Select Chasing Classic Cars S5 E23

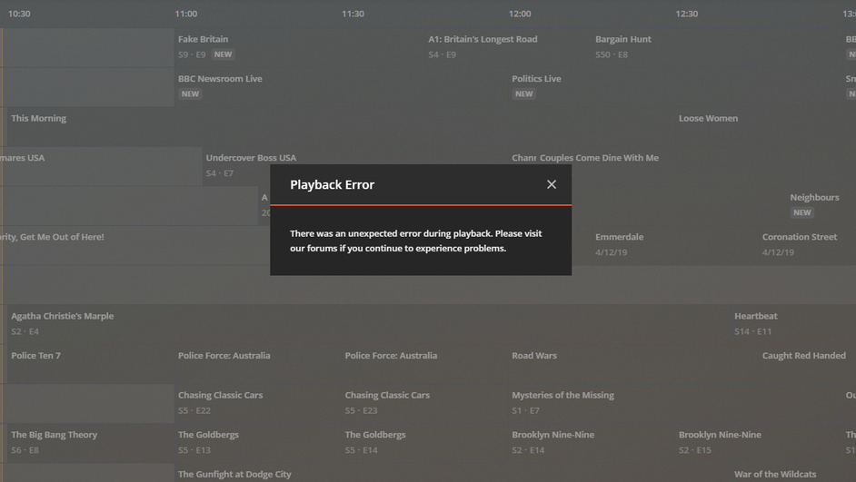coord(424,403)
